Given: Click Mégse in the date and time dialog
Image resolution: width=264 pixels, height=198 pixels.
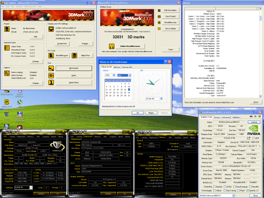Looking at the screenshot, I should pyautogui.click(x=151, y=113).
